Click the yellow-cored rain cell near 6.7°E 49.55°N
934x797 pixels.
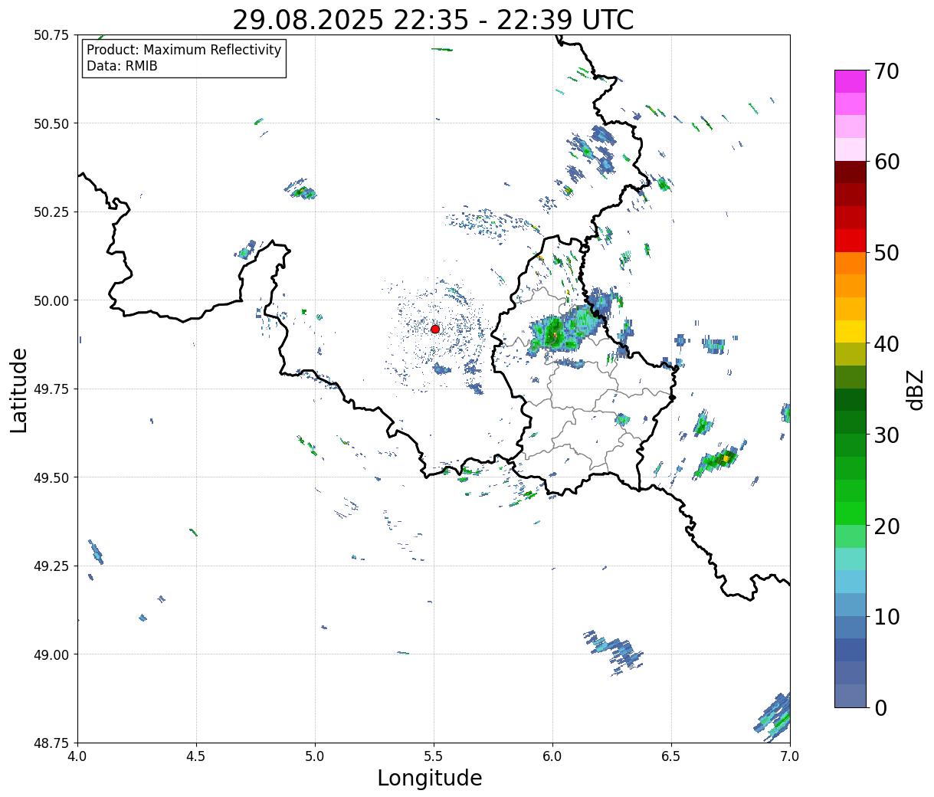718,461
